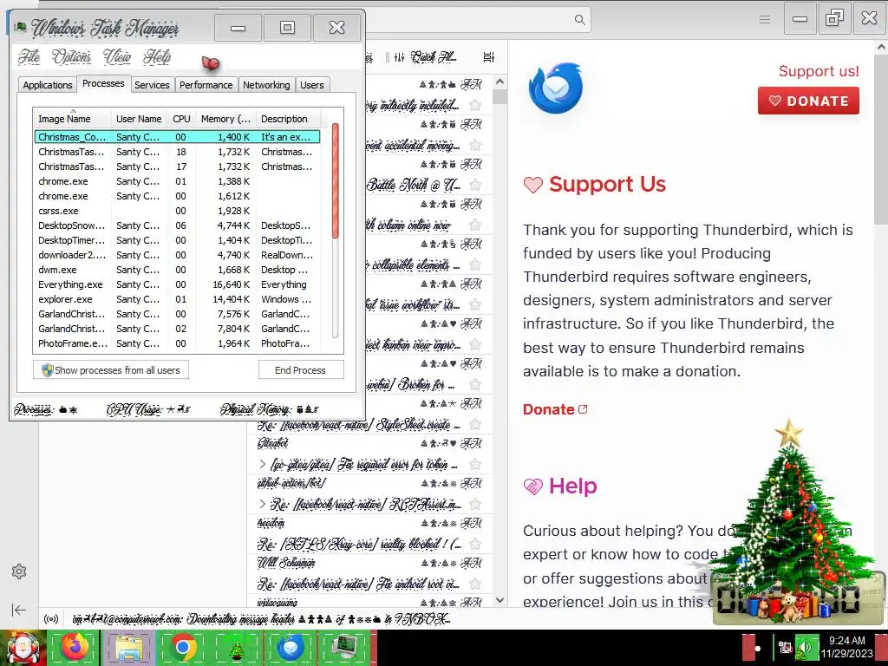
Task: Expand the 'RCTAssert' message thread
Action: (262, 504)
